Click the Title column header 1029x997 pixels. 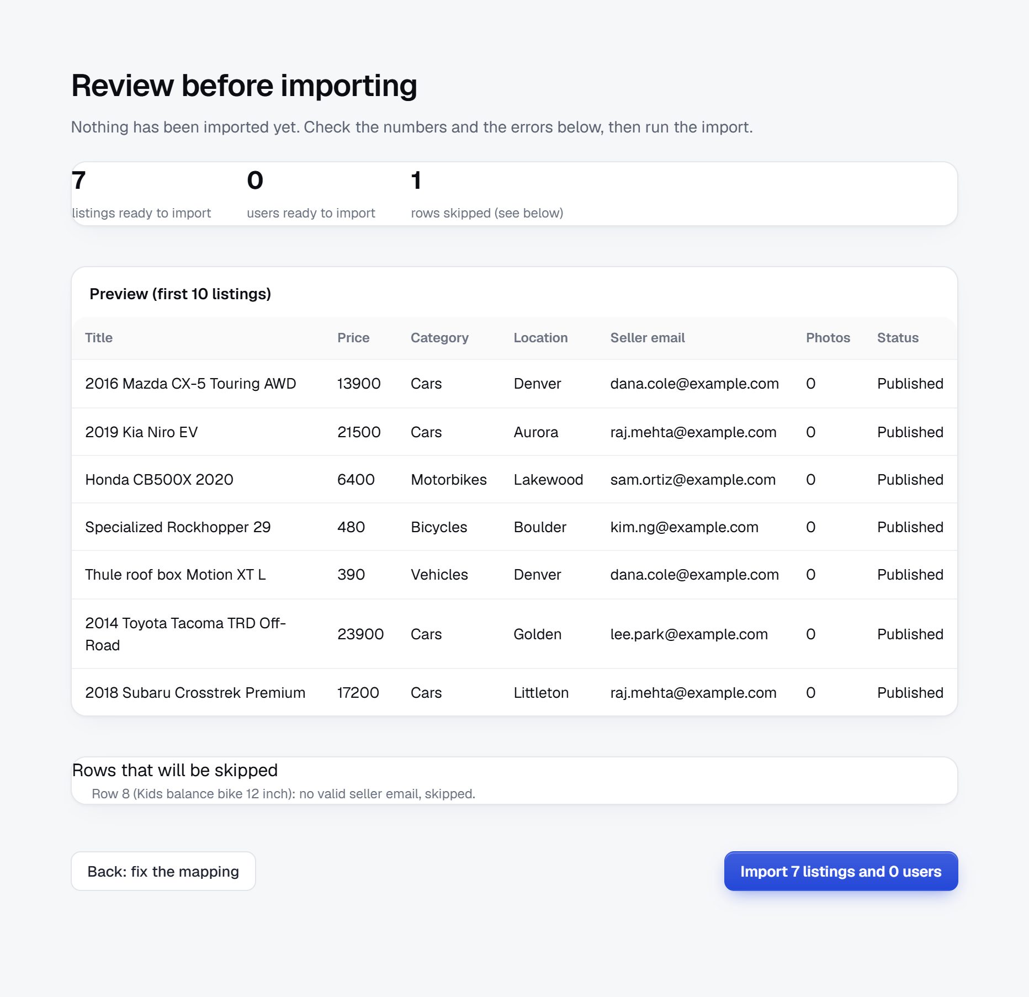(x=99, y=338)
